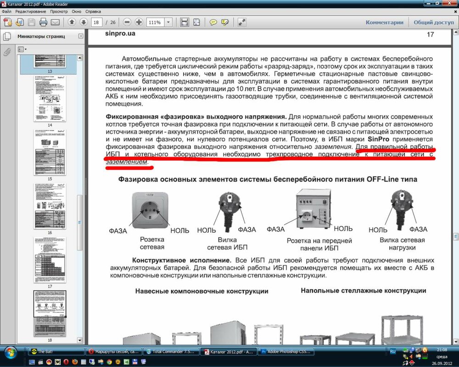
Task: Go to previous page with up arrow
Action: point(72,22)
